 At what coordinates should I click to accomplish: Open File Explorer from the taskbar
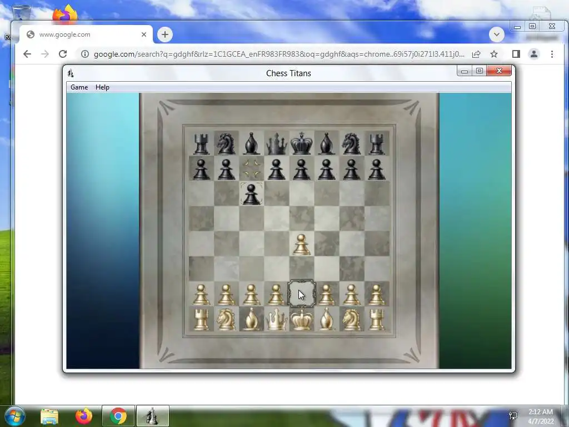point(49,416)
